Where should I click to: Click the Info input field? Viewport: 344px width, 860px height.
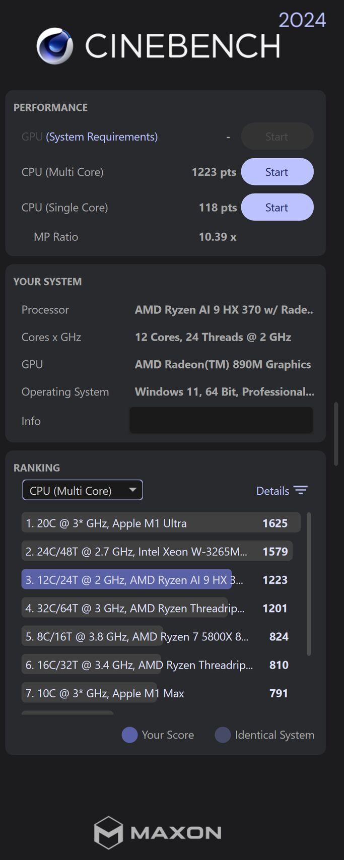click(x=221, y=420)
